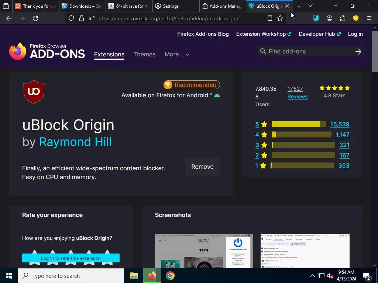View the 1,147 four-star reviews count

[342, 134]
